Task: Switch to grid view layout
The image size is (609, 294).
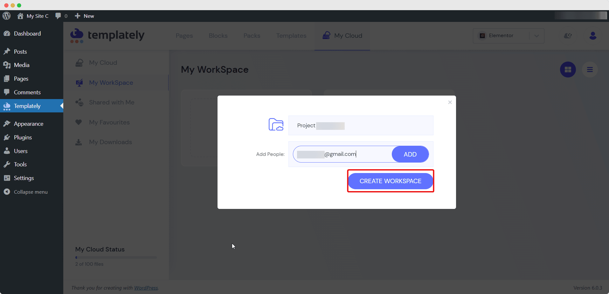Action: click(x=568, y=70)
